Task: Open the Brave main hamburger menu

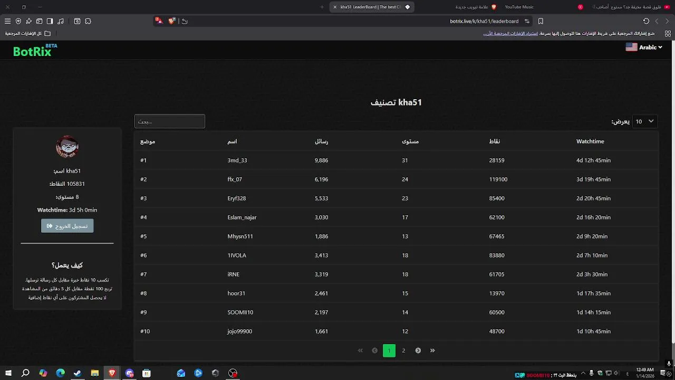Action: click(7, 21)
